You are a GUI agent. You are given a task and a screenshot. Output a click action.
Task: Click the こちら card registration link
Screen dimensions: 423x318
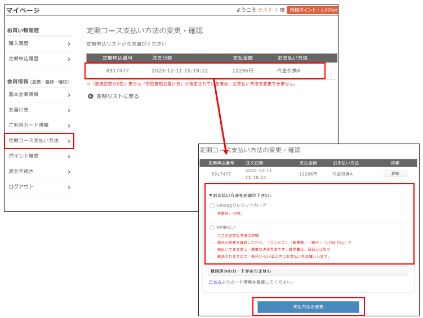coord(215,282)
